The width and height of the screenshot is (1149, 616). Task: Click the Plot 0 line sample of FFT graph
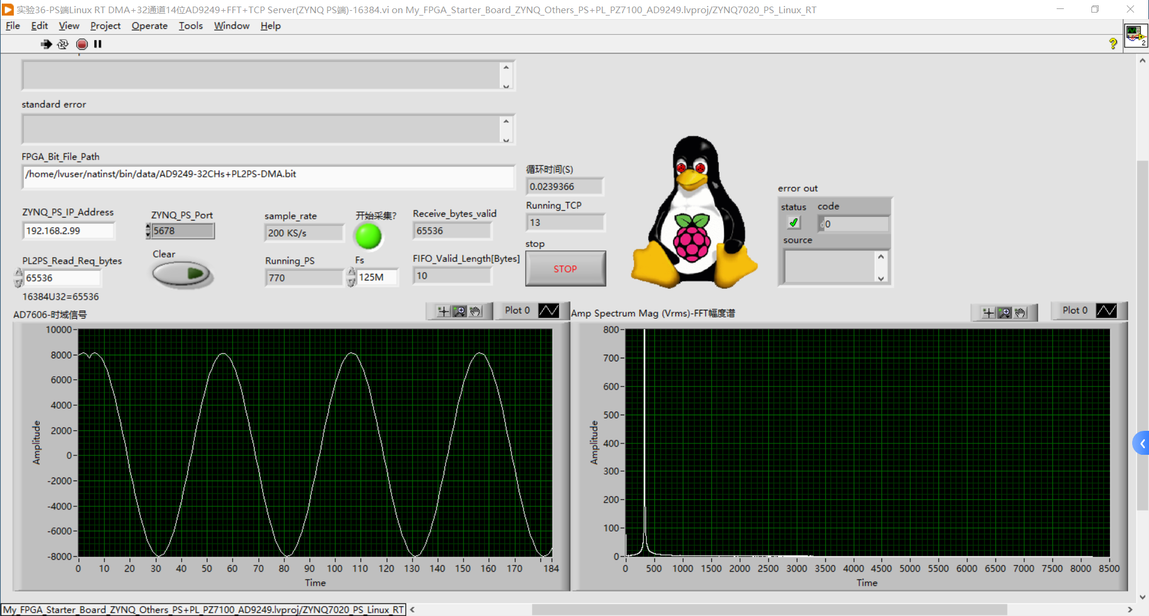point(1106,310)
